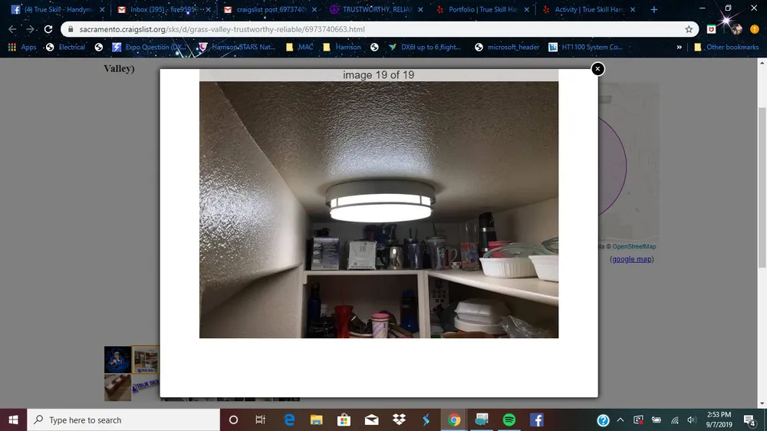Image resolution: width=767 pixels, height=431 pixels.
Task: Open a new browser tab with plus
Action: point(653,10)
